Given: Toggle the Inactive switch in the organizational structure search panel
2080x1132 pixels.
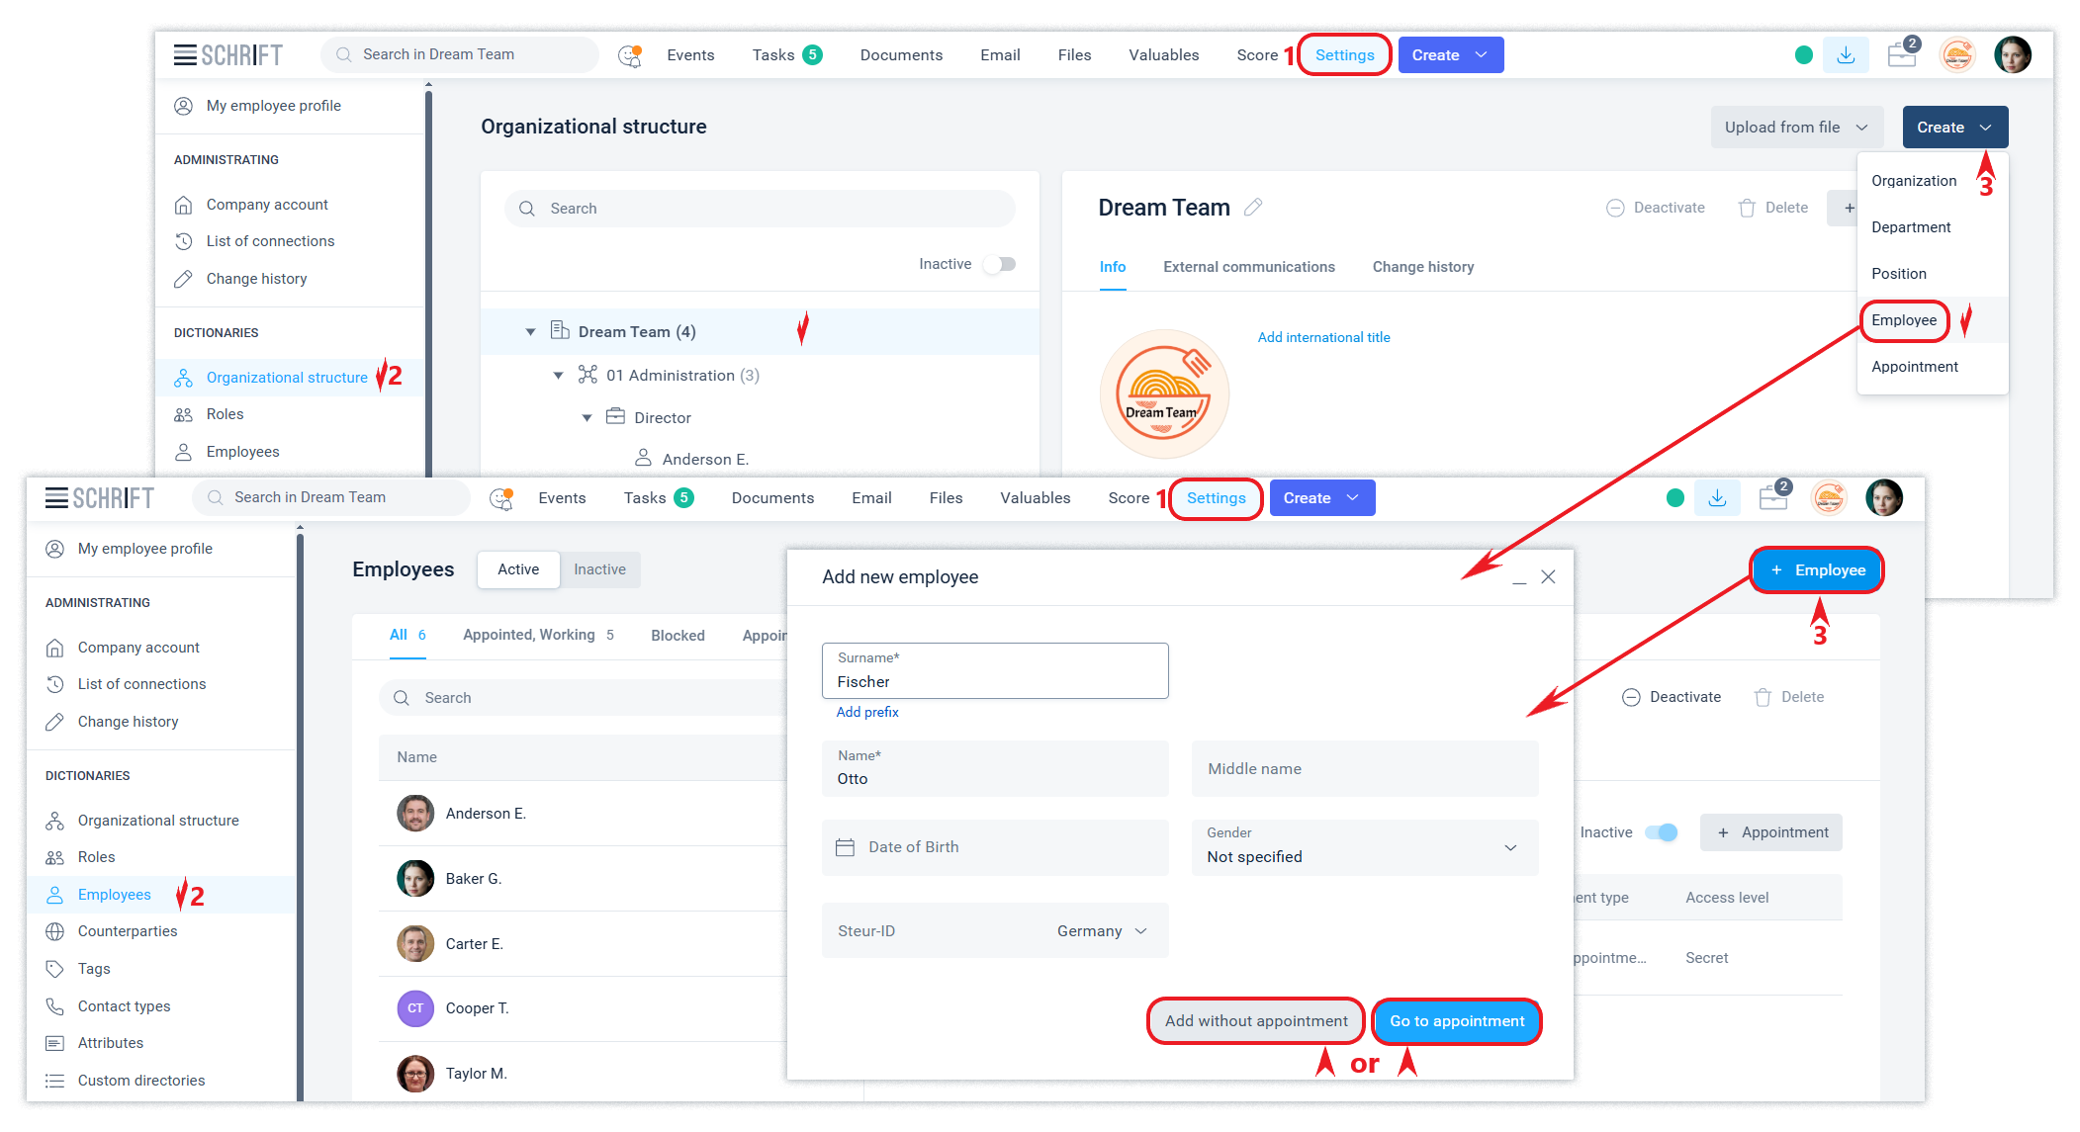Looking at the screenshot, I should coord(1000,264).
